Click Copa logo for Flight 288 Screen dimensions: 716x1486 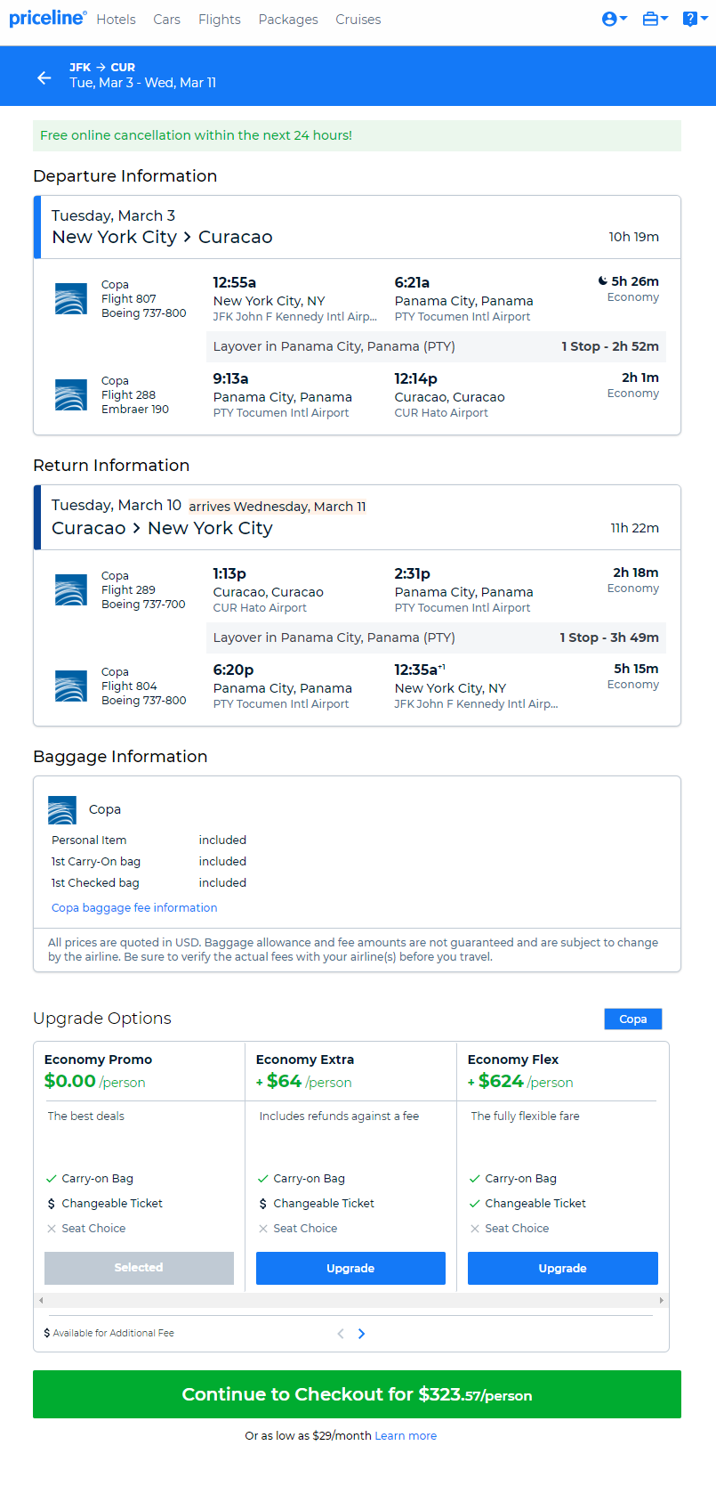point(71,395)
